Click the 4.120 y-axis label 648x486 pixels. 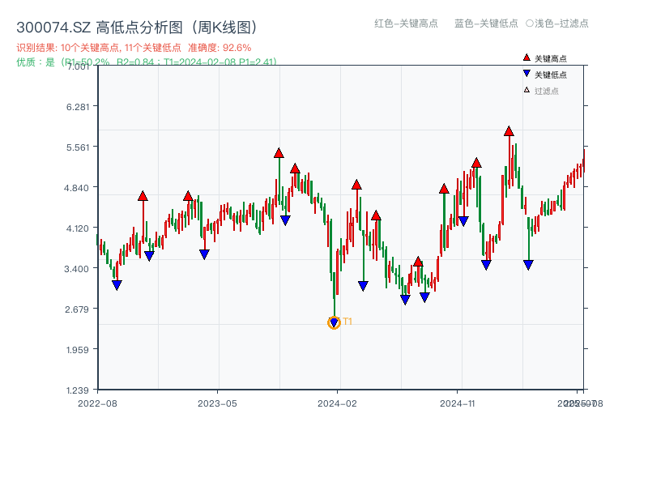76,228
